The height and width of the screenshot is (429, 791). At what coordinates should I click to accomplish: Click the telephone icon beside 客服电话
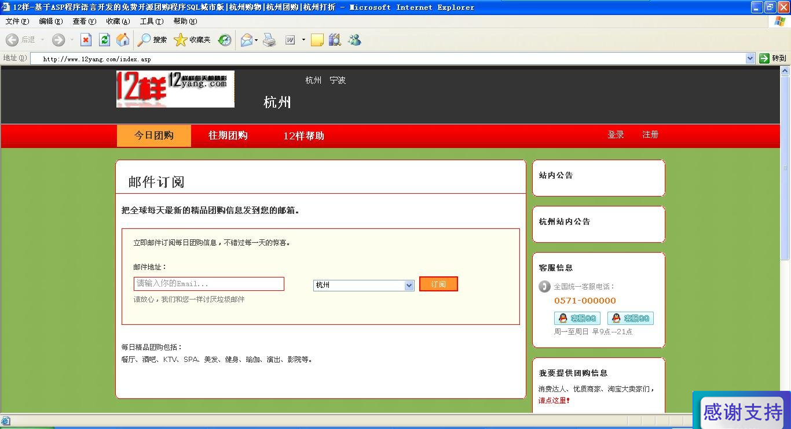click(x=544, y=286)
